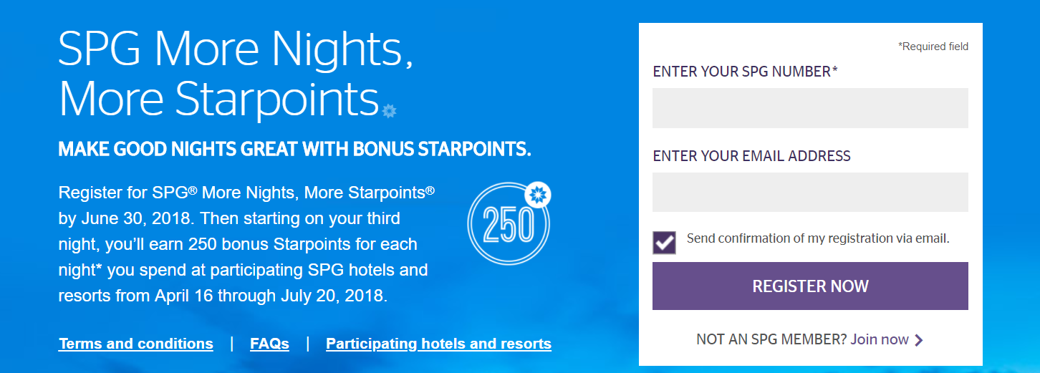Open the Join now link

pyautogui.click(x=880, y=339)
